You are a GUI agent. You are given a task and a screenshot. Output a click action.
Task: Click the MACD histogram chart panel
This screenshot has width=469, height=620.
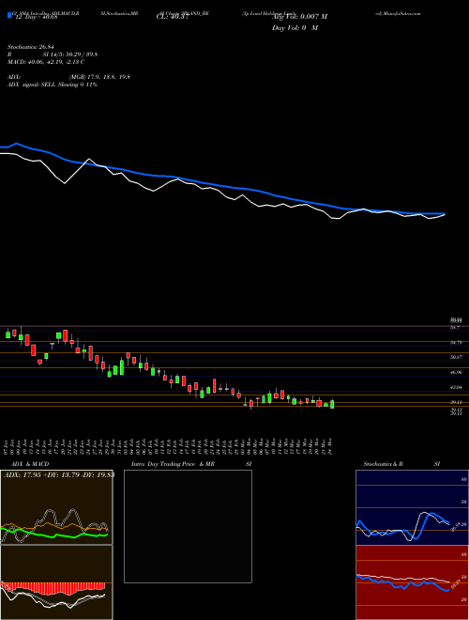(x=56, y=582)
